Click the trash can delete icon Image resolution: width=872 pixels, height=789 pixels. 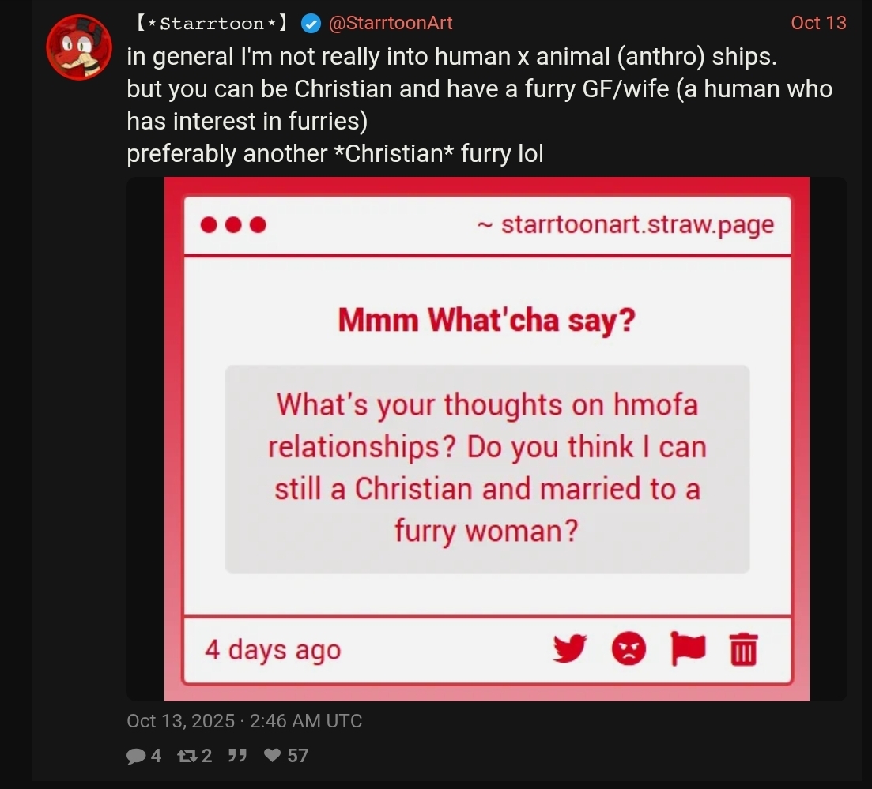742,650
